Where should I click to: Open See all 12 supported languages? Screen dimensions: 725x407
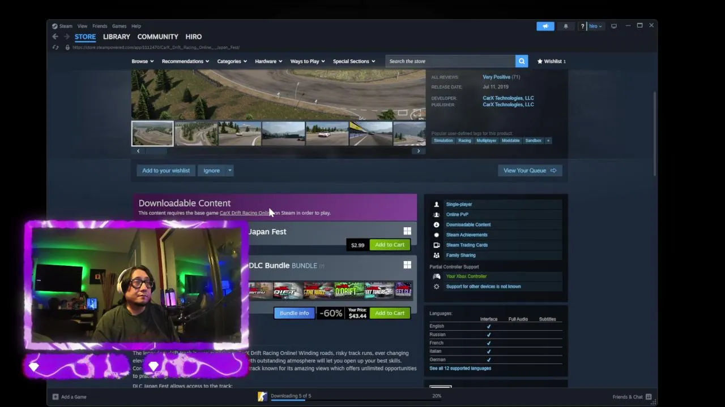(x=460, y=369)
